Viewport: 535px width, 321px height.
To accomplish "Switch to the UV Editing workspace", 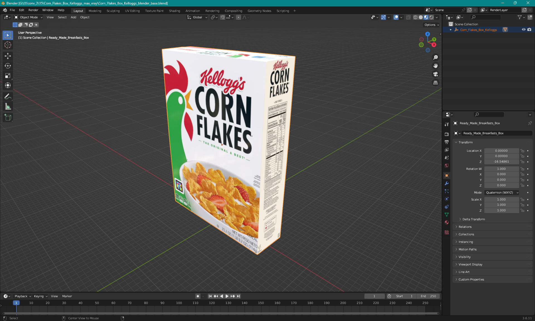I will tap(132, 11).
